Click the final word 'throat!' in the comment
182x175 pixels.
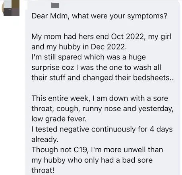click(x=43, y=170)
